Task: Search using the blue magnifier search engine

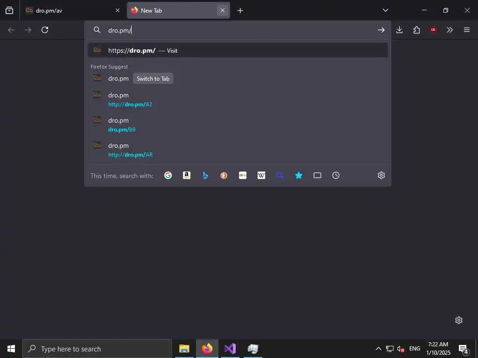Action: (280, 175)
